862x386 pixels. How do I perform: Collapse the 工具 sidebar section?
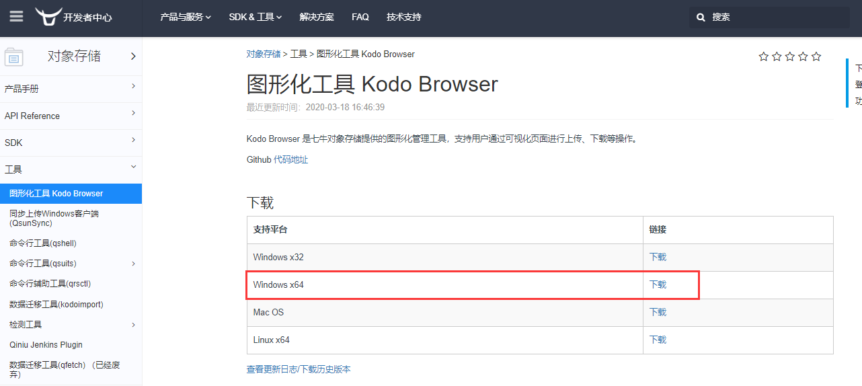[133, 167]
